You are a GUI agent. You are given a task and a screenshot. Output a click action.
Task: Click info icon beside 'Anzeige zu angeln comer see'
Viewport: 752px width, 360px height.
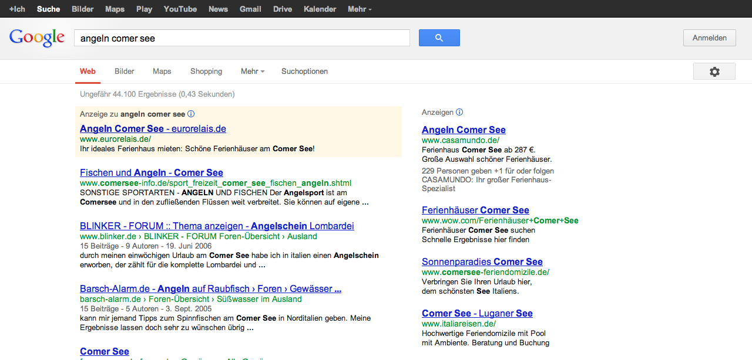pos(191,114)
